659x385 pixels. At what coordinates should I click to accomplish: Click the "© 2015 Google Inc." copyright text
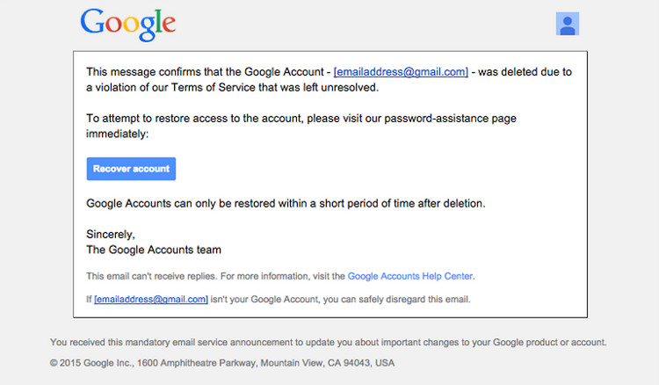coord(89,362)
